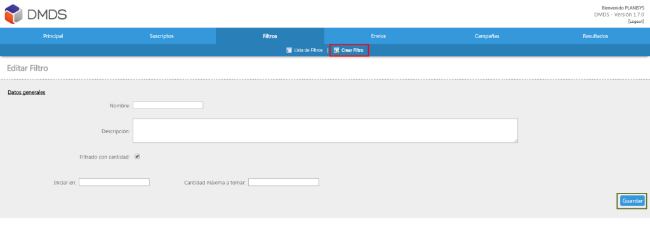Focus the Nombre text field

click(168, 105)
